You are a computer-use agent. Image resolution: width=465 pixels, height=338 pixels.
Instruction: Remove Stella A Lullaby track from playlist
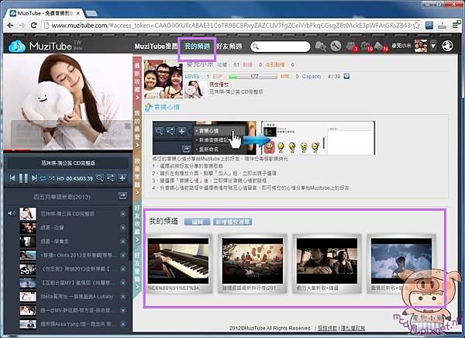pos(122,296)
